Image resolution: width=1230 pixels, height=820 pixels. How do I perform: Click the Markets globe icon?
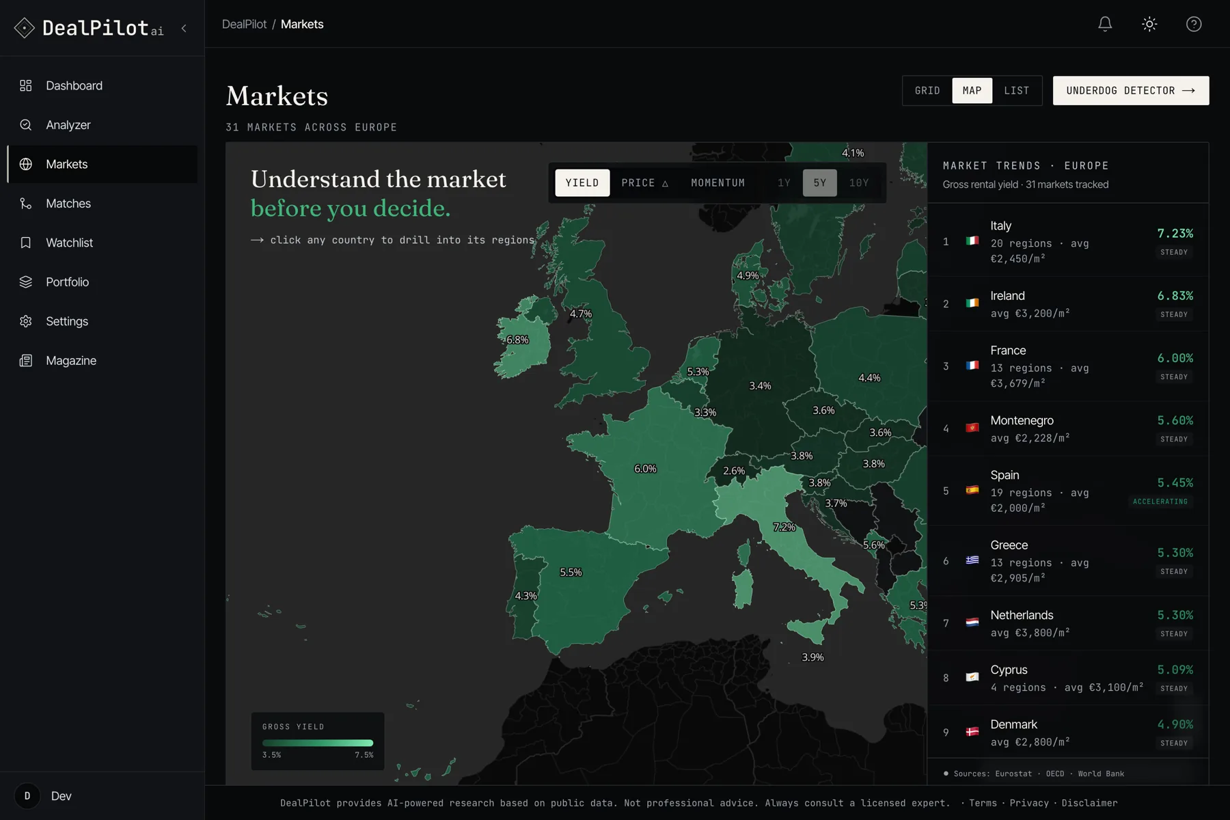[x=26, y=164]
